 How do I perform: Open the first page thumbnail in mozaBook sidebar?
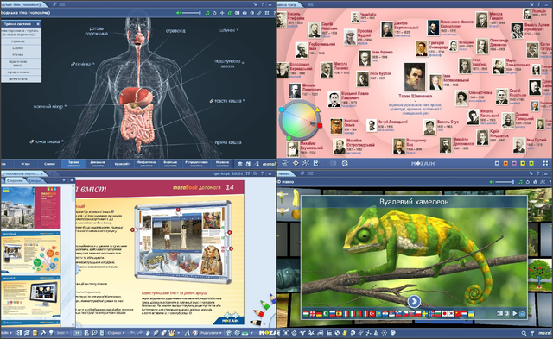point(31,208)
